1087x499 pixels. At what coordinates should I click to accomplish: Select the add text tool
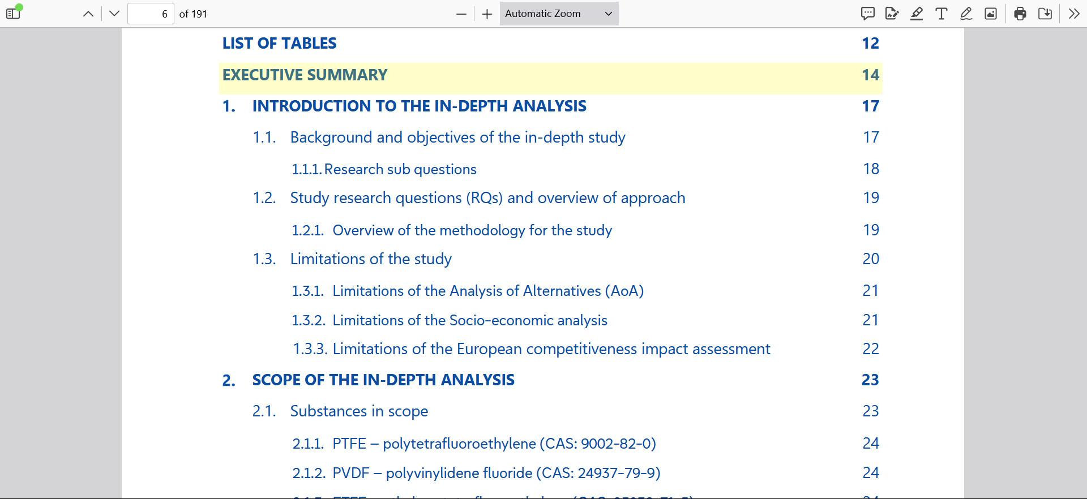pos(942,14)
